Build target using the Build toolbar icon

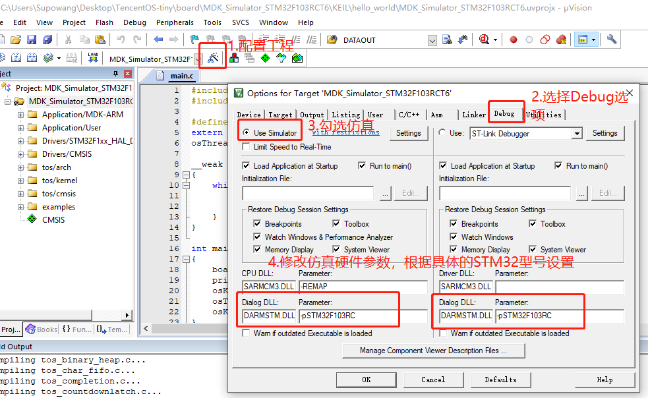pyautogui.click(x=16, y=58)
